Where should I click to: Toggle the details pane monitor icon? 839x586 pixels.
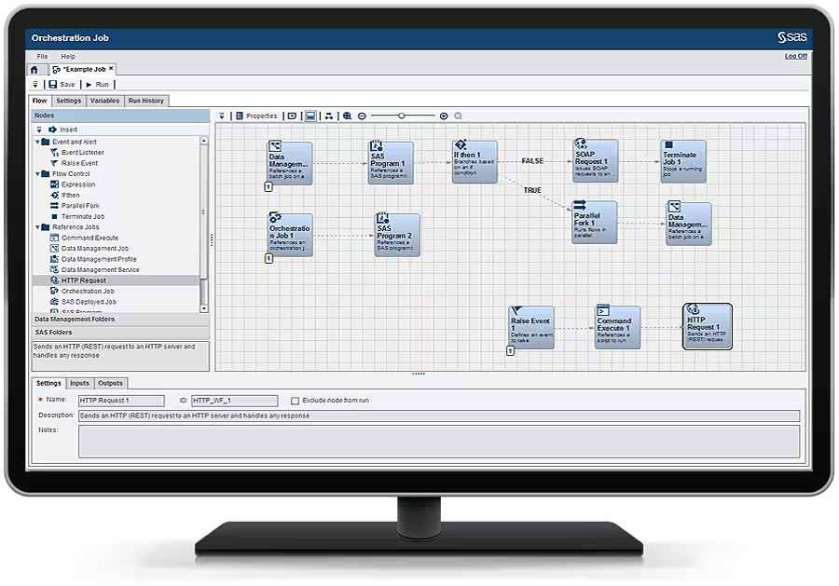click(310, 116)
